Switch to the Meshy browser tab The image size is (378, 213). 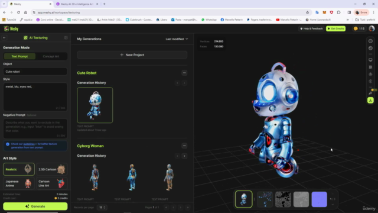(x=30, y=4)
